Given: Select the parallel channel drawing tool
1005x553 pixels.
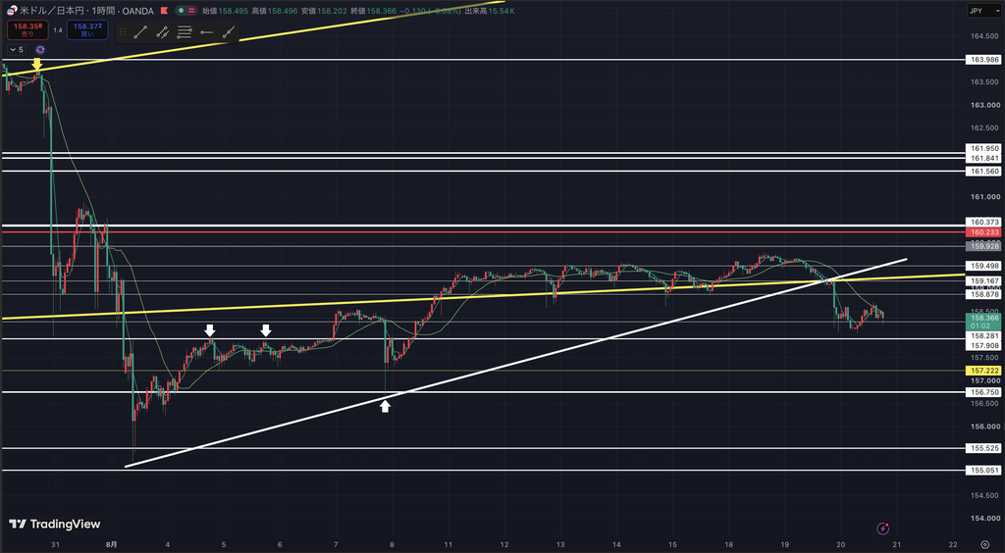Looking at the screenshot, I should (162, 31).
